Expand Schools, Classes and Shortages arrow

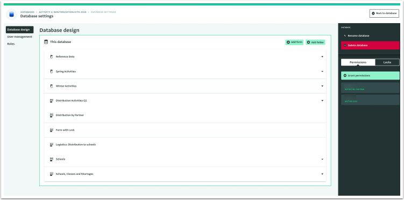pos(322,174)
